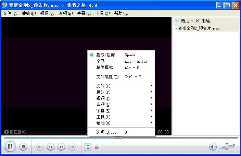Adjust the volume slider handle
Screen dimensions: 241x156
point(227,147)
